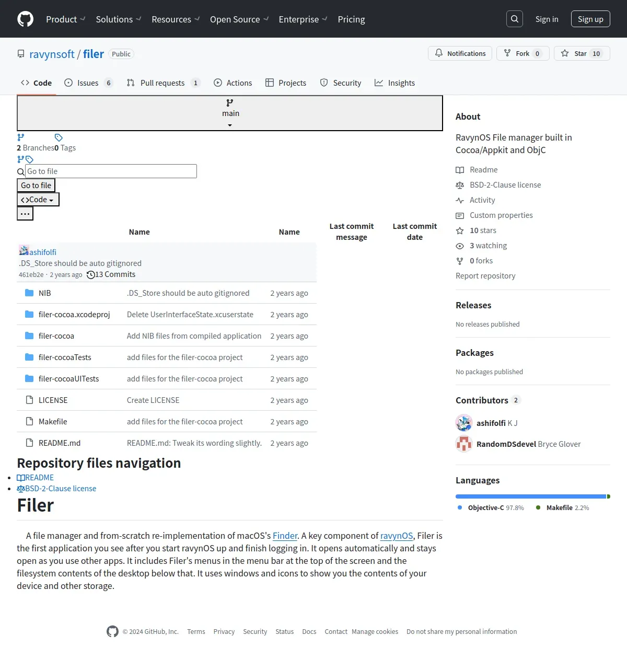Click the Makefile file icon
The width and height of the screenshot is (627, 659).
coord(30,421)
